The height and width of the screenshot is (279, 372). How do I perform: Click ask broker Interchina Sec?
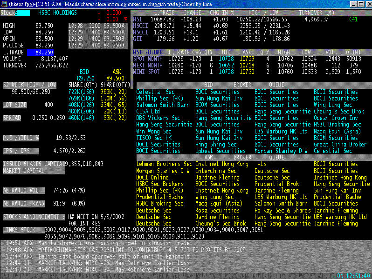coord(216,171)
